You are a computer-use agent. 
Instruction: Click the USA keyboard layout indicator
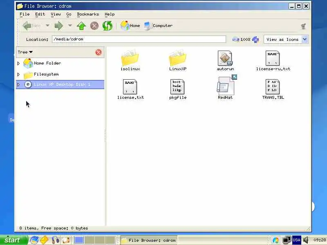(x=296, y=240)
